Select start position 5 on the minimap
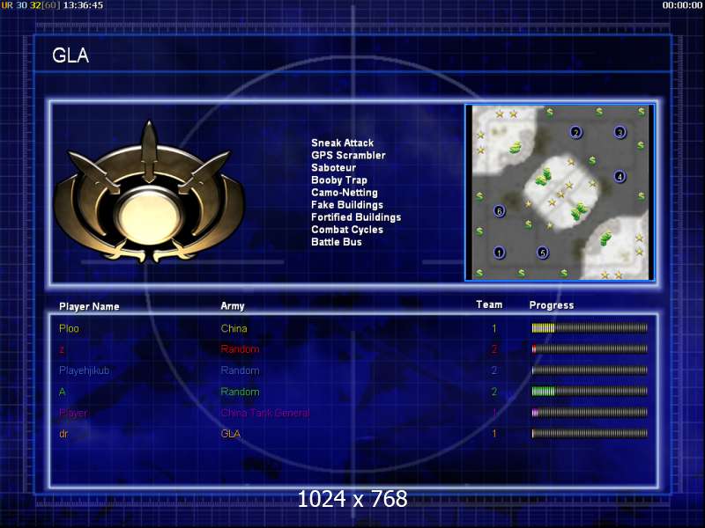Screen dimensions: 705x528 pos(543,253)
